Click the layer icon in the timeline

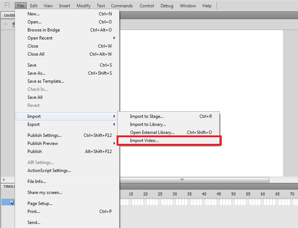pos(12,202)
